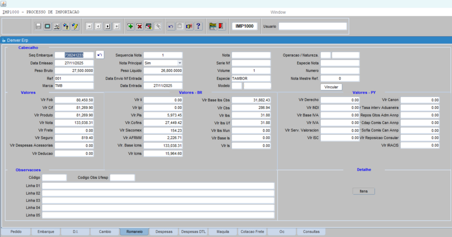Expand the Nota Principal dropdown

pos(179,63)
